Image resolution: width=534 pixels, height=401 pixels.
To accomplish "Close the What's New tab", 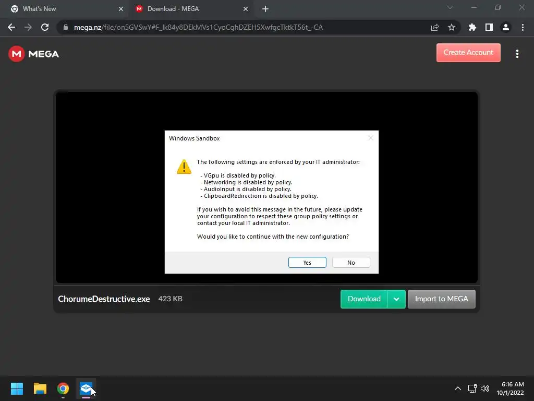I will click(121, 9).
